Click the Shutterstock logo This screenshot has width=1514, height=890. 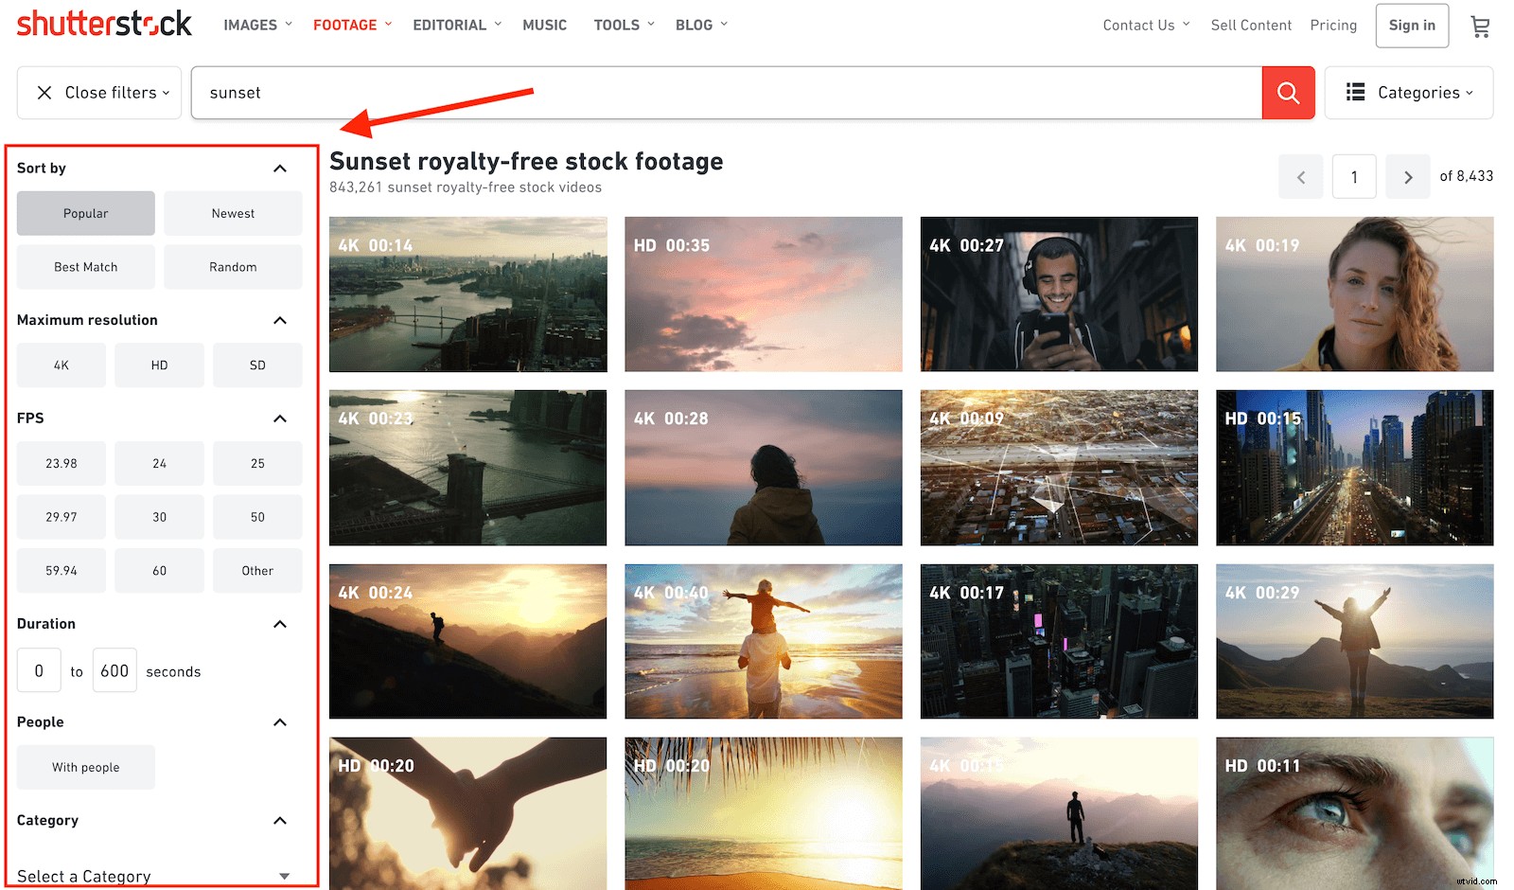[104, 24]
